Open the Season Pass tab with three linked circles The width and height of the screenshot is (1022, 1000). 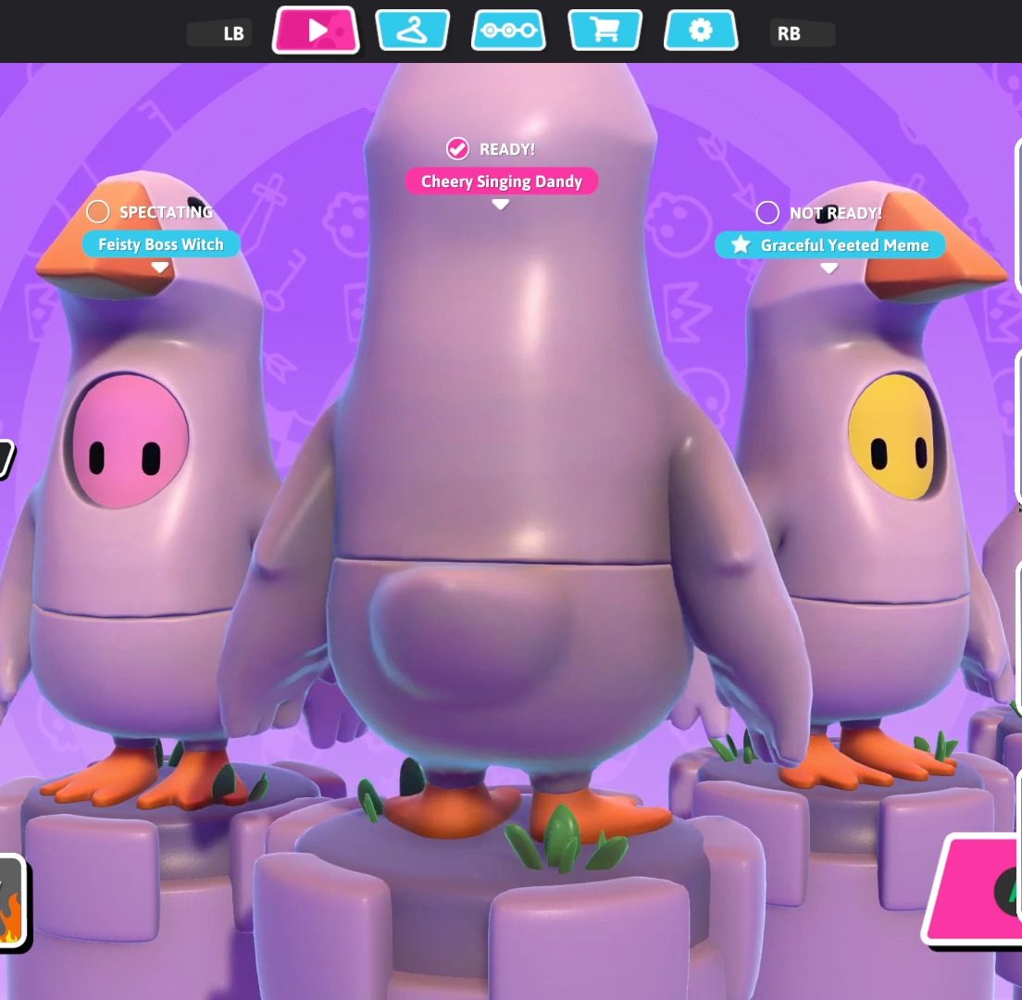point(508,30)
